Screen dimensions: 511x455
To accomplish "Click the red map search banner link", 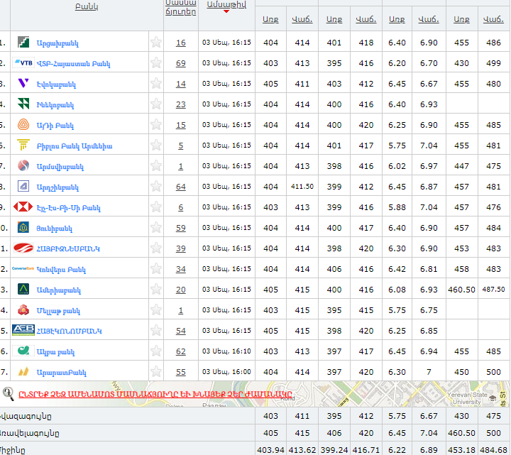I will 155,394.
